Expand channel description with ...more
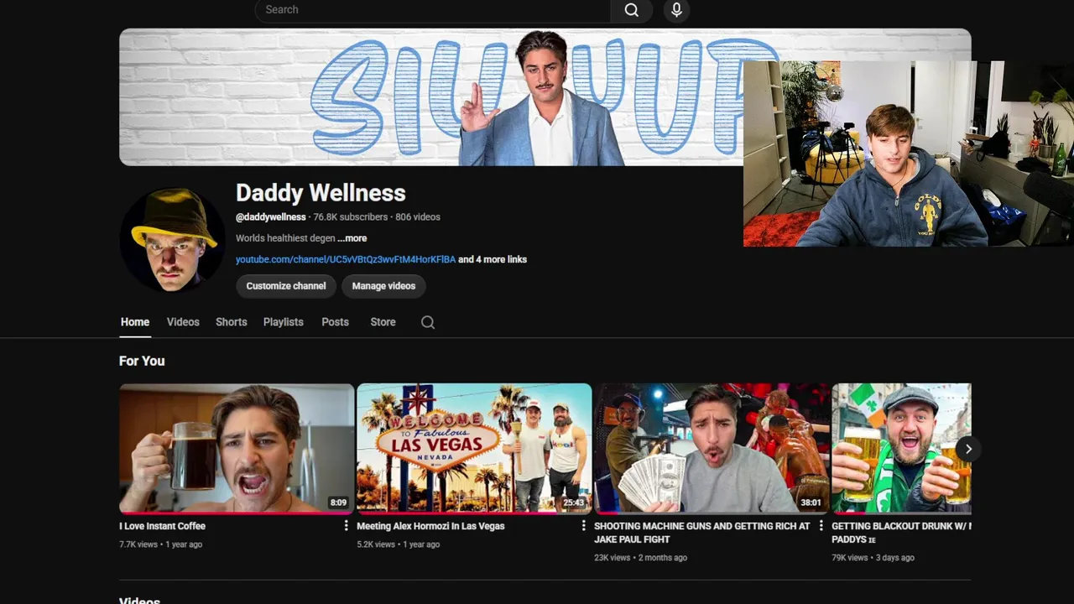This screenshot has height=604, width=1074. 352,238
